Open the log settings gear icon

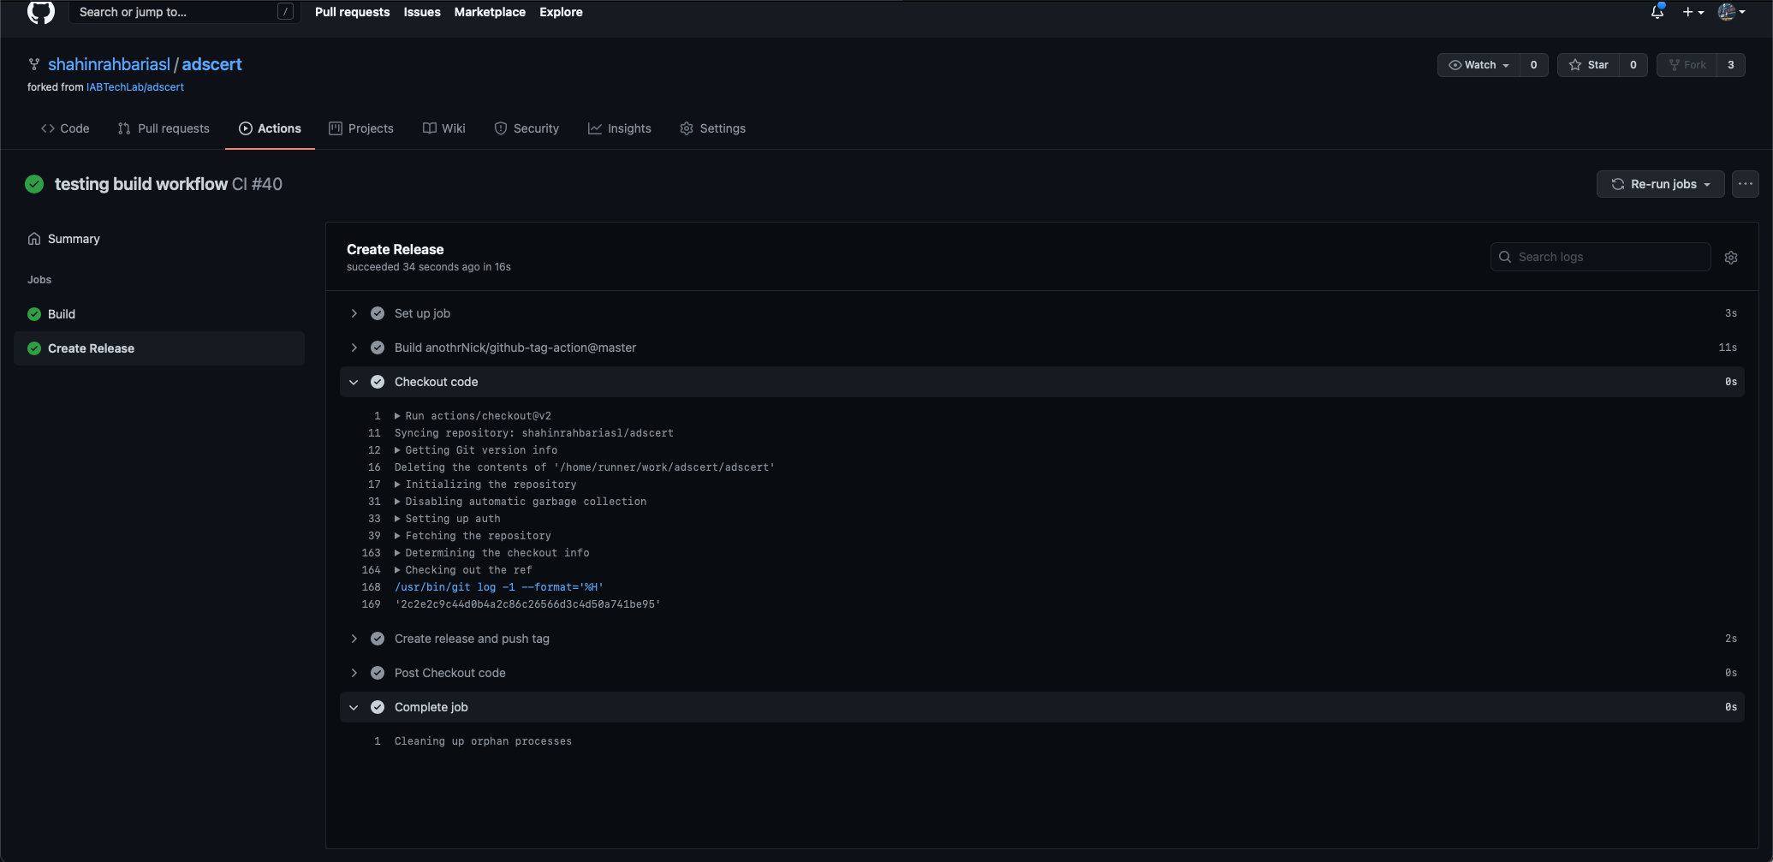[x=1731, y=257]
